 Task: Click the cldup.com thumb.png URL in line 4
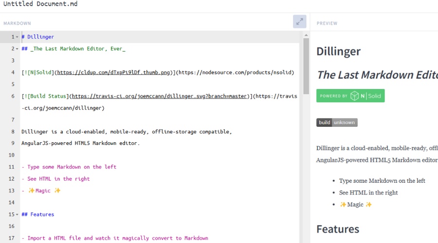click(x=113, y=72)
